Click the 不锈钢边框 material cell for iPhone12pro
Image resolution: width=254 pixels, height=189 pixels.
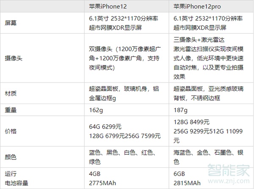point(211,93)
